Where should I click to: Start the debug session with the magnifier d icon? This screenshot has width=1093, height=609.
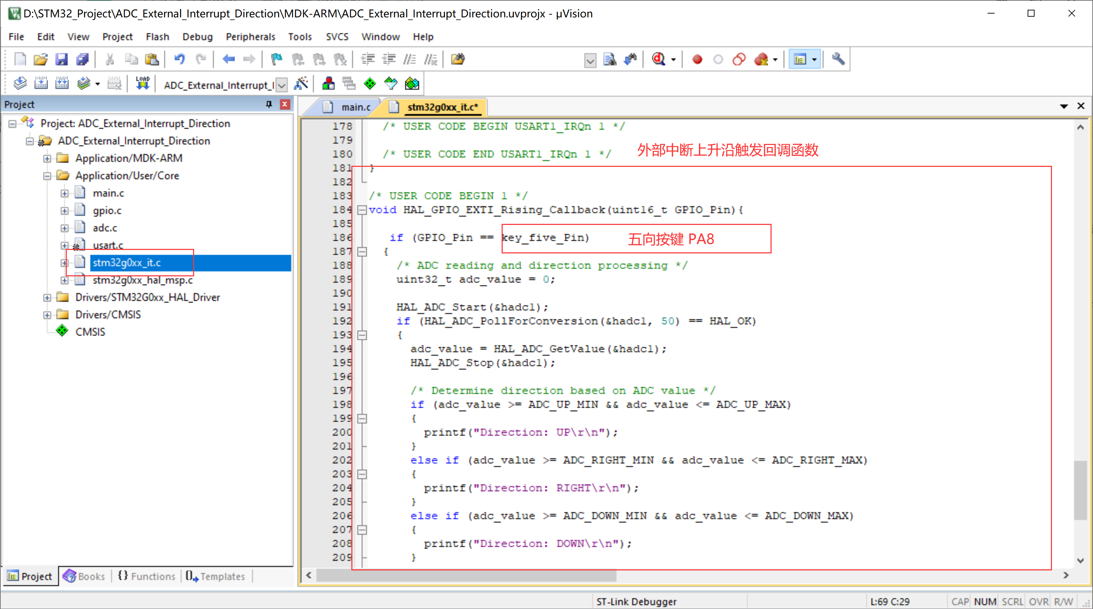pos(659,59)
